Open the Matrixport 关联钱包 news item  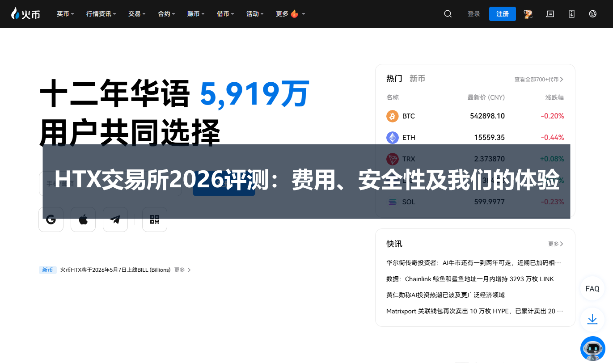coord(475,311)
